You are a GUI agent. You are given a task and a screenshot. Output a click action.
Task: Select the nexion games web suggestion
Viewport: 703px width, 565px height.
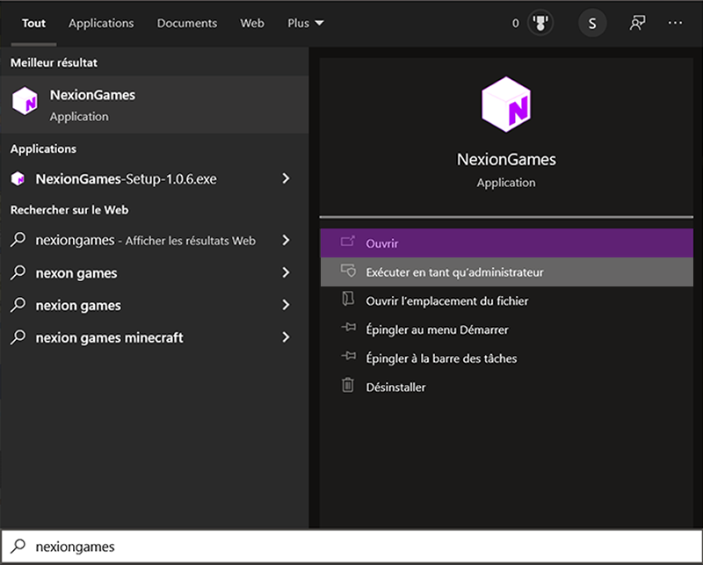(155, 305)
